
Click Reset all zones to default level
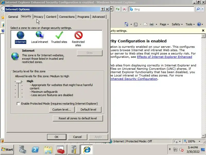click(x=78, y=118)
